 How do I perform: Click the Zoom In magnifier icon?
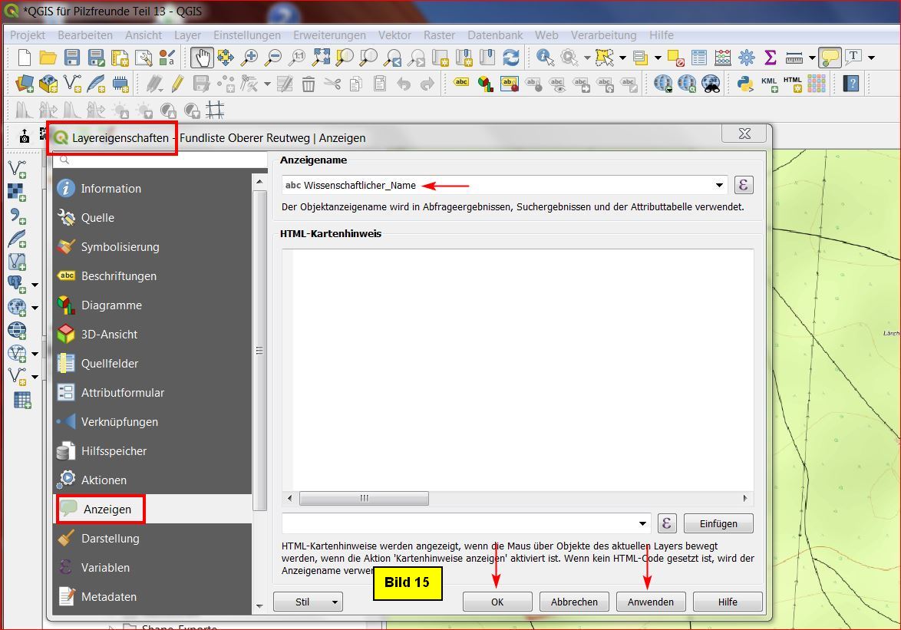[x=249, y=58]
